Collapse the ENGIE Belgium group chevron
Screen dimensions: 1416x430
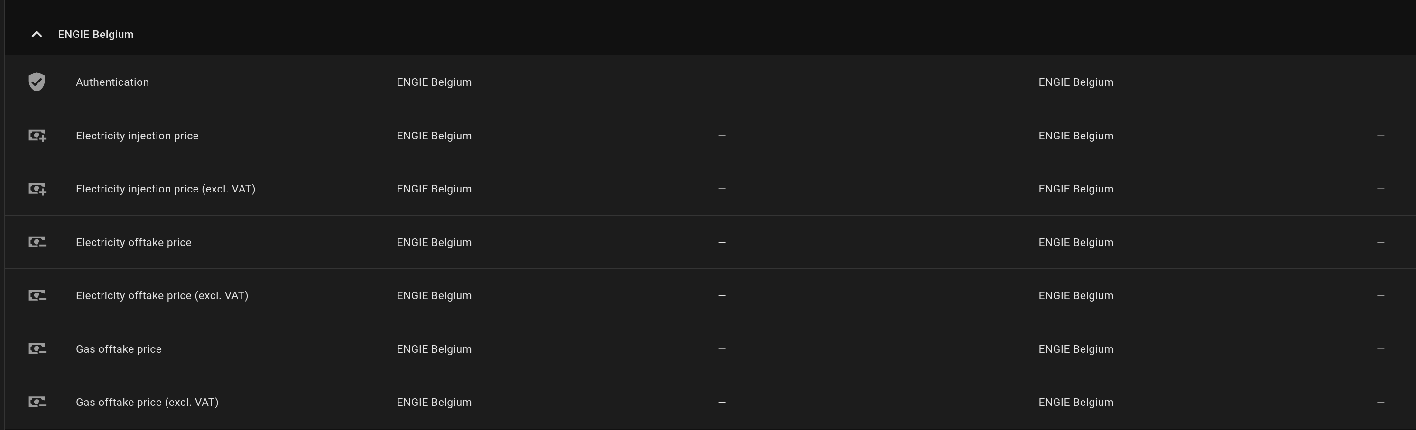[x=37, y=34]
